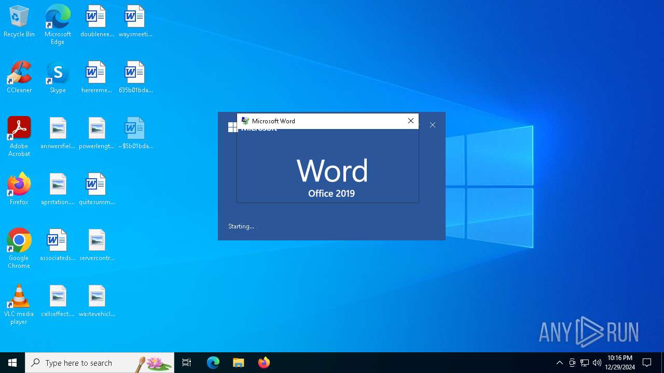Open the Recycle Bin desktop icon
This screenshot has width=664, height=373.
pyautogui.click(x=19, y=21)
